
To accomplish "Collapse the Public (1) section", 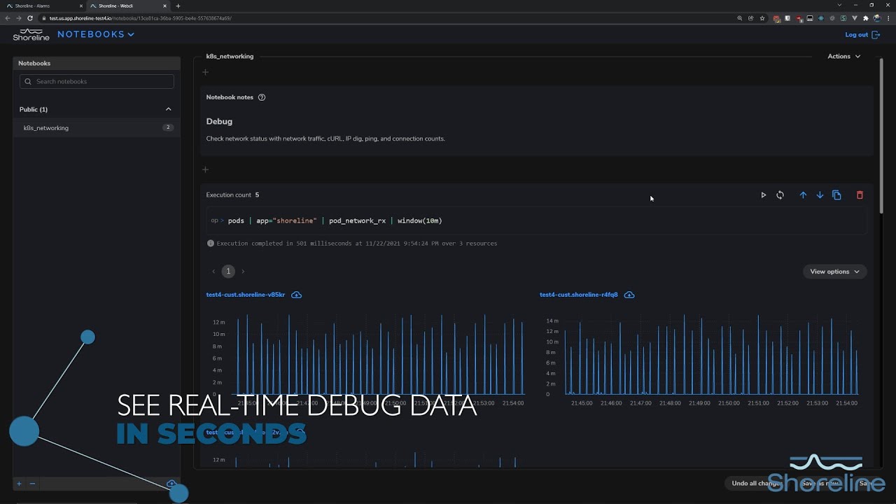I will tap(168, 109).
